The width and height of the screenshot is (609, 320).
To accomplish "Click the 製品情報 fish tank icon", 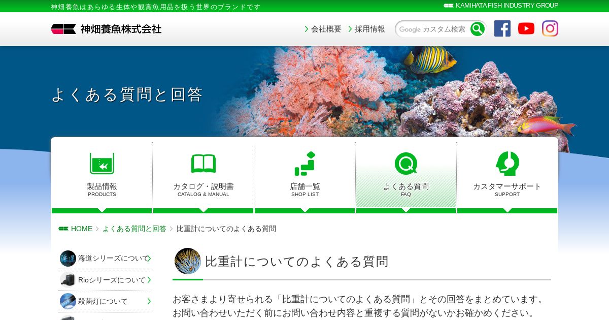I will pyautogui.click(x=102, y=164).
